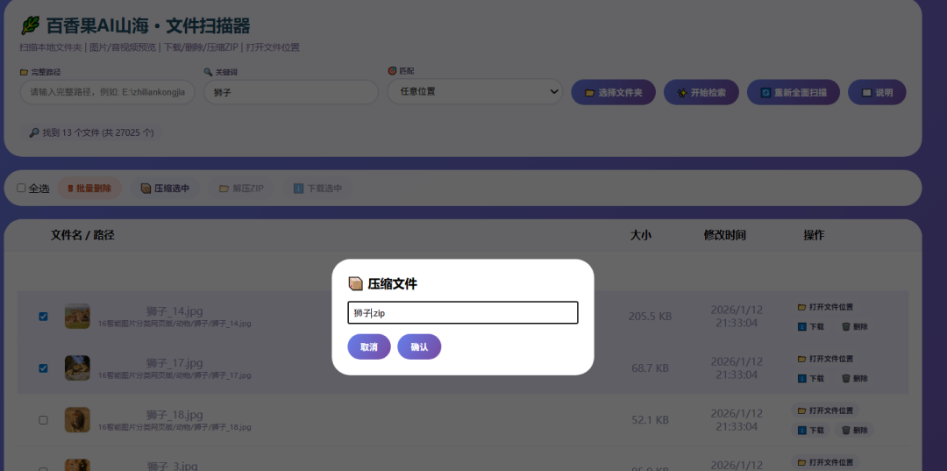Click 删除 for 狮子_17.jpg
The width and height of the screenshot is (947, 471).
[855, 379]
